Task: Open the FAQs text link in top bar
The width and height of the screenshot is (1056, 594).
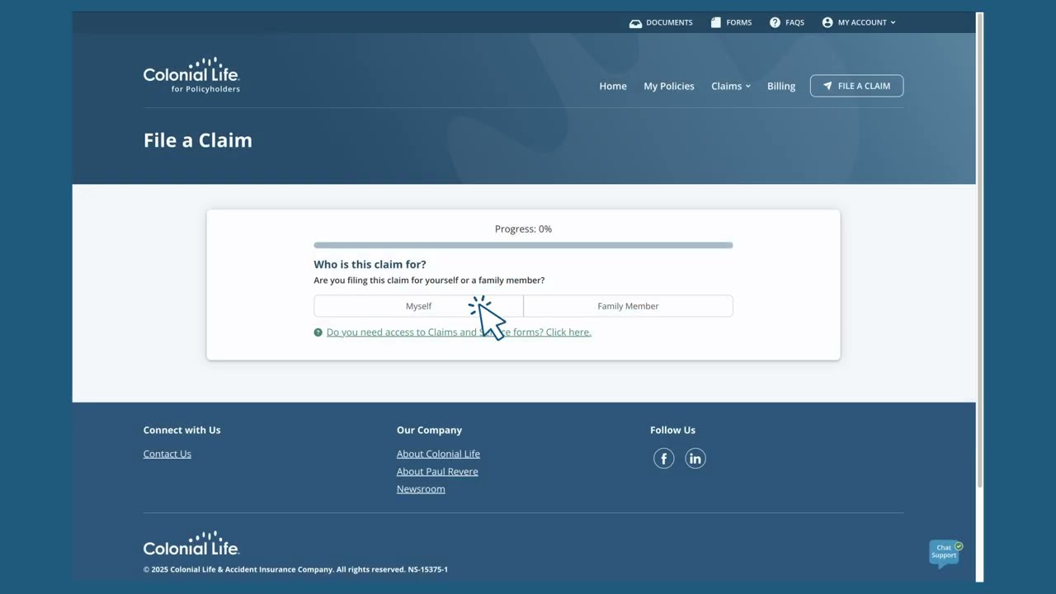Action: click(794, 22)
